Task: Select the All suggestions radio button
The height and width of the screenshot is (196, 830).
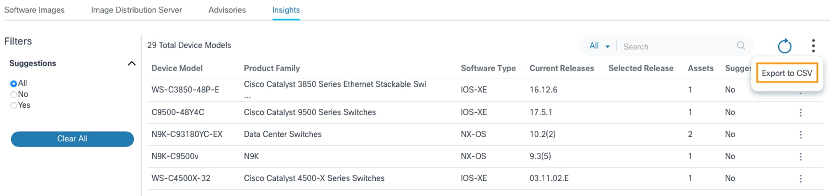Action: 14,83
